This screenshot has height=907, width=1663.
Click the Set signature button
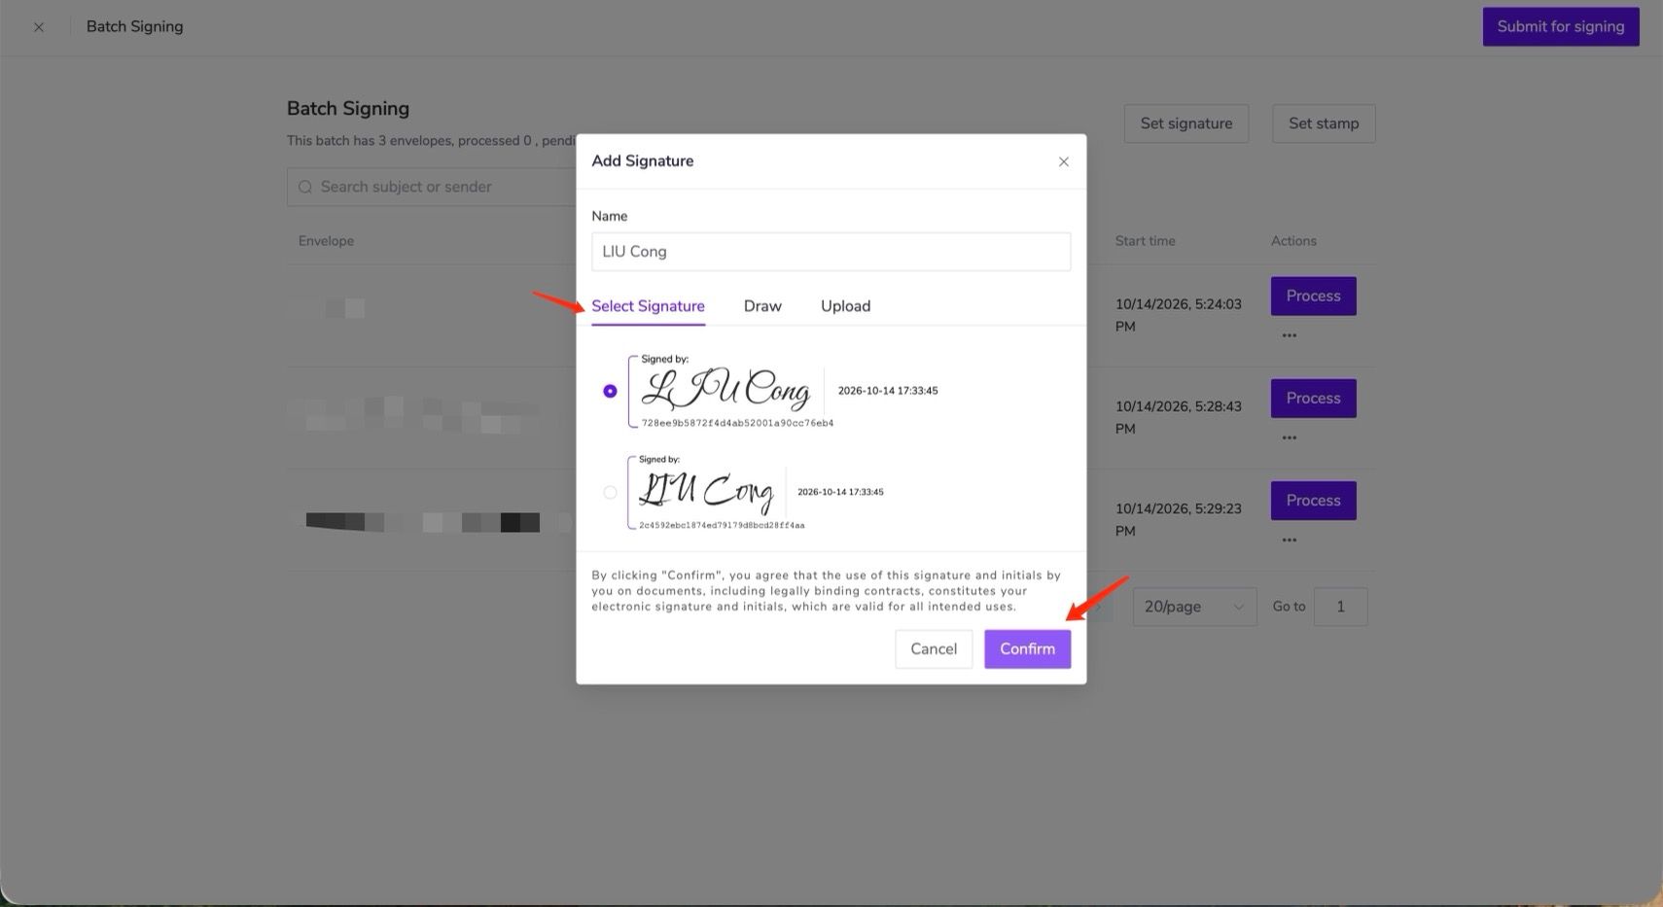tap(1186, 123)
